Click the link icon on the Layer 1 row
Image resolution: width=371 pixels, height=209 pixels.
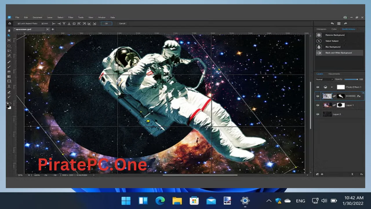point(334,105)
